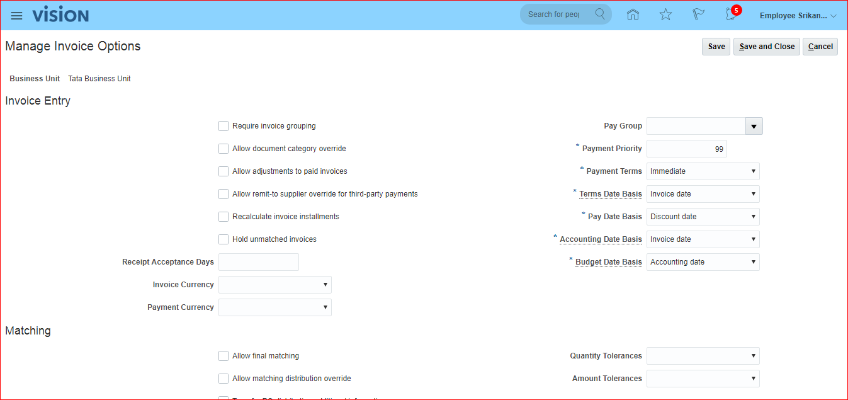Expand the Pay Group dropdown arrow

pyautogui.click(x=754, y=126)
